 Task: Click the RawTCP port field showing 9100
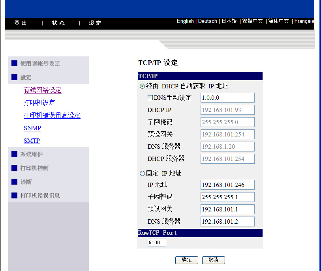coord(156,243)
